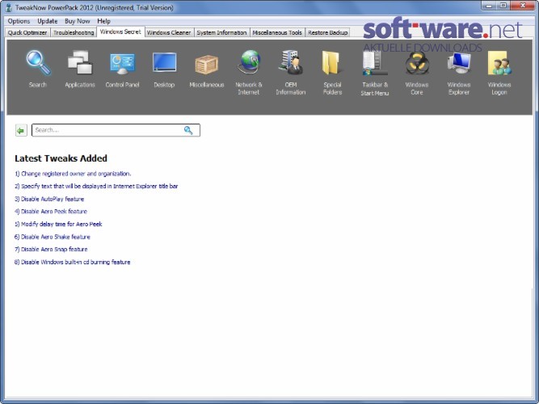The height and width of the screenshot is (404, 539).
Task: Open the Windows Core icon
Action: point(417,63)
